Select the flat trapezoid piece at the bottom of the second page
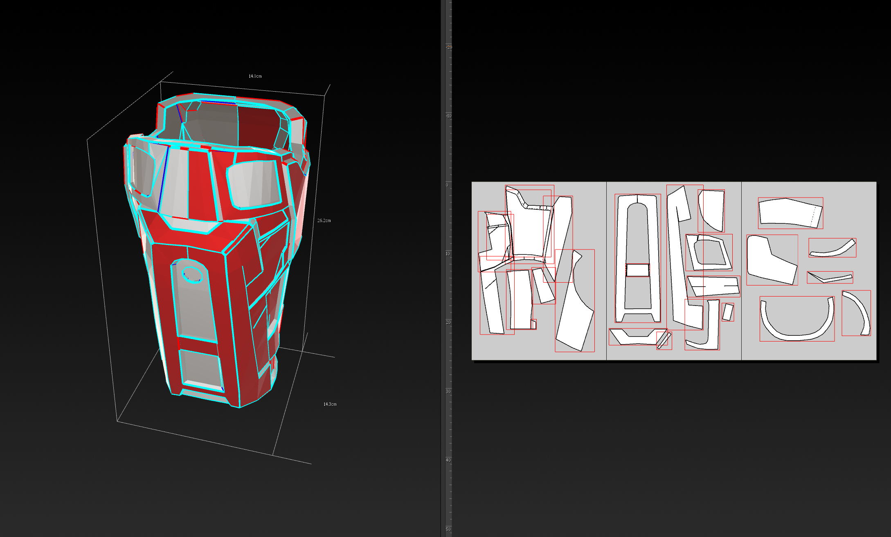The width and height of the screenshot is (891, 537). tap(637, 337)
